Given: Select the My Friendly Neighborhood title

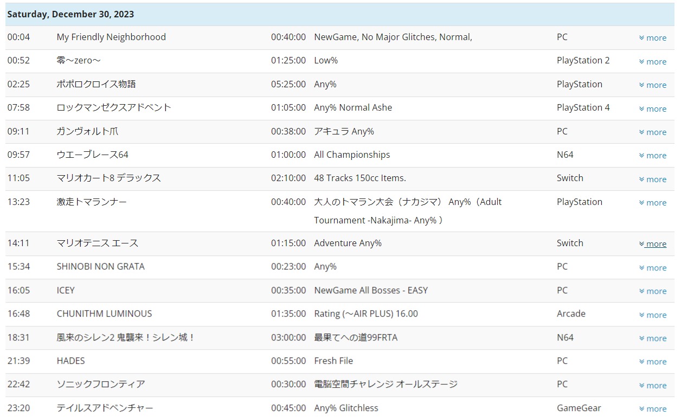Looking at the screenshot, I should point(111,37).
